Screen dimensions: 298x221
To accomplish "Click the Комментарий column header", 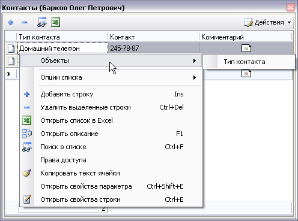I will (x=246, y=37).
